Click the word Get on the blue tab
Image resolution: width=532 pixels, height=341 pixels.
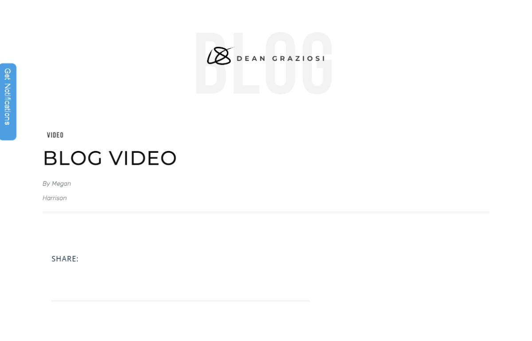pyautogui.click(x=8, y=74)
